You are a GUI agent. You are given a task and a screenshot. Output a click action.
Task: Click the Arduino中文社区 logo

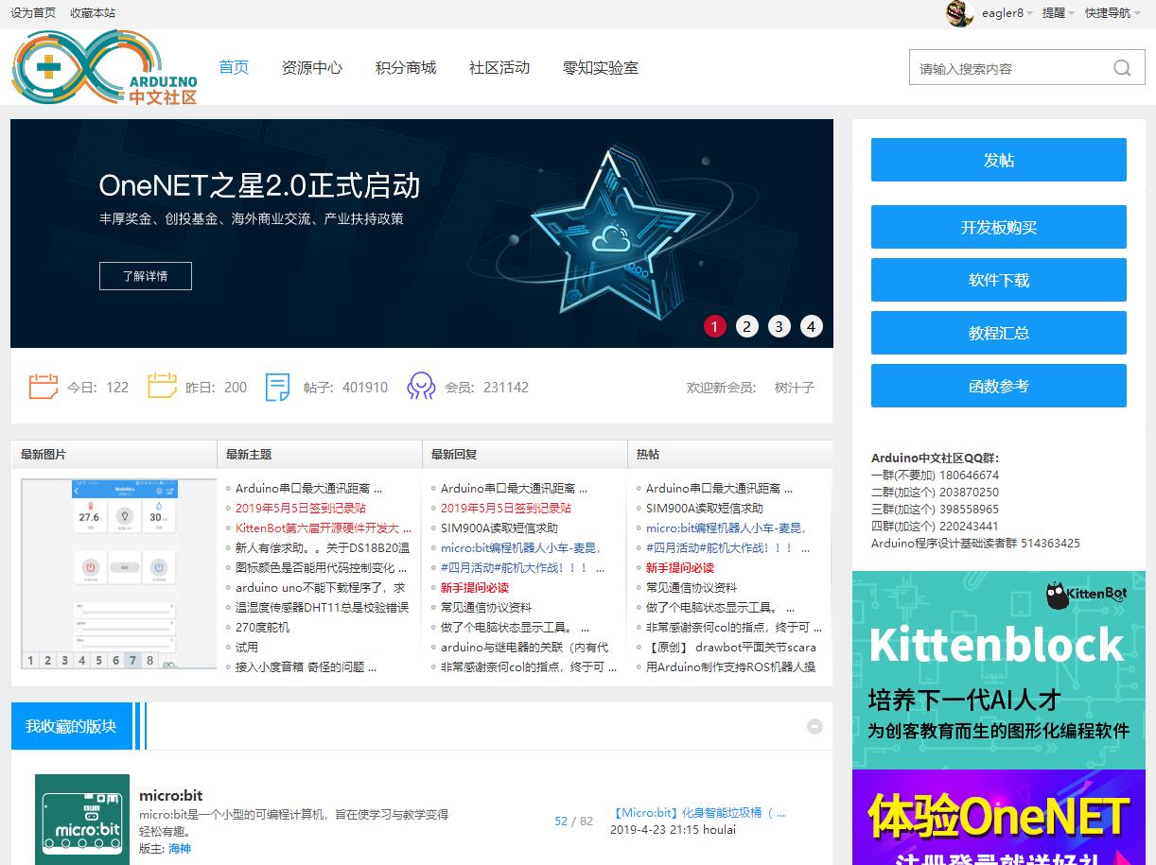(105, 67)
